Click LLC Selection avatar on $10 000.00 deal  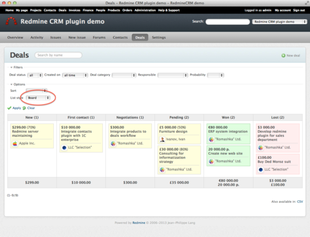point(64,148)
